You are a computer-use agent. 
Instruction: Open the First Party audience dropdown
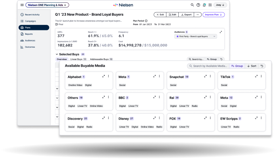[196, 36]
